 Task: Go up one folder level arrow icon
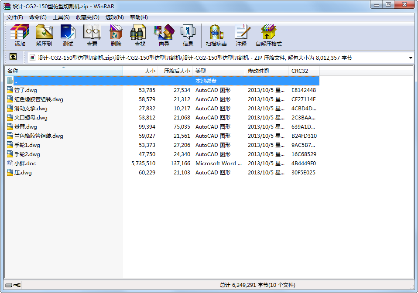point(13,57)
